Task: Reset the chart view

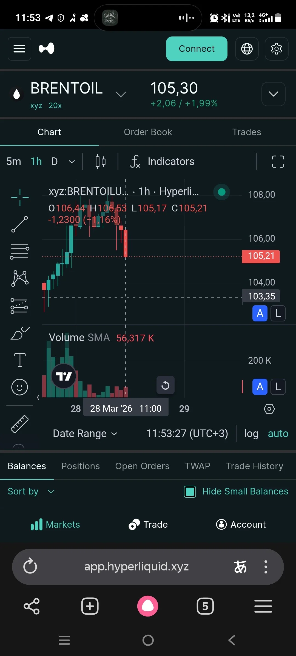Action: (166, 385)
